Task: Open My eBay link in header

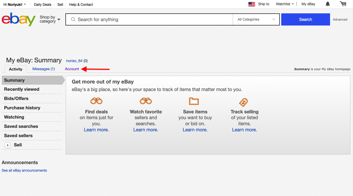Action: [308, 4]
